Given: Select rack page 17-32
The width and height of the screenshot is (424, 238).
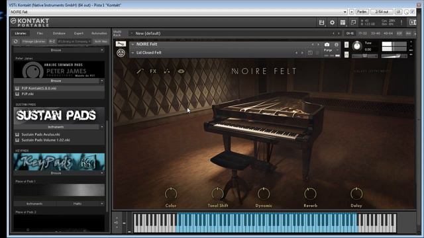Looking at the screenshot, I should pyautogui.click(x=362, y=34).
